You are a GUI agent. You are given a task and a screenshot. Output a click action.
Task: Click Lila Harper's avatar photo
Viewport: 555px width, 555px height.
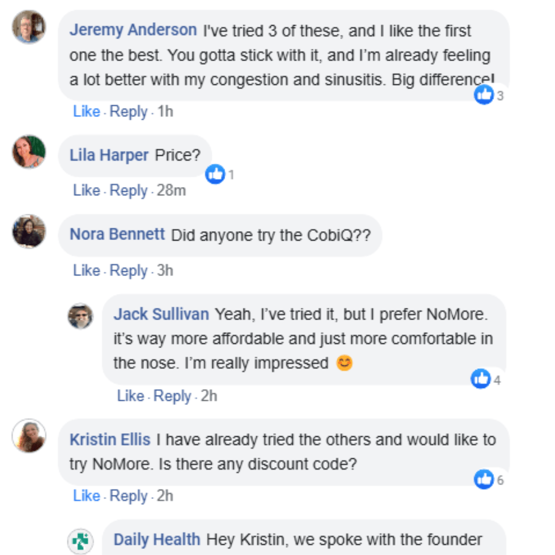[x=29, y=152]
